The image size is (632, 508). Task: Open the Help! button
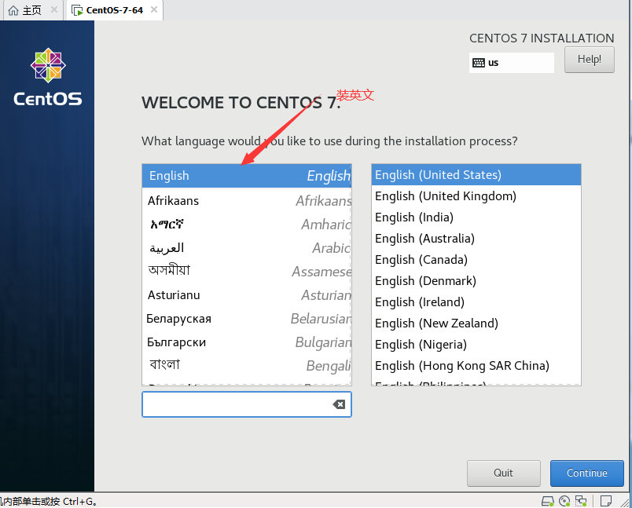tap(590, 60)
